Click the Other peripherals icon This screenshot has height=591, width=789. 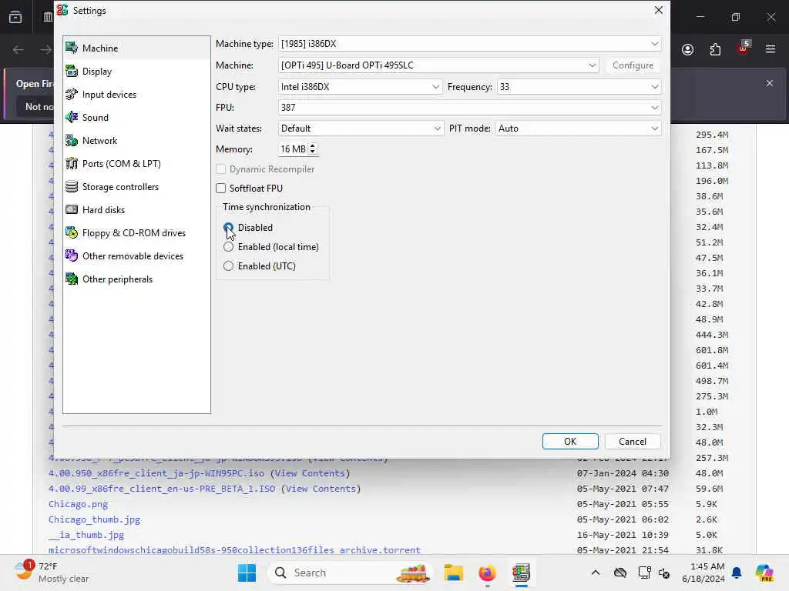(72, 279)
